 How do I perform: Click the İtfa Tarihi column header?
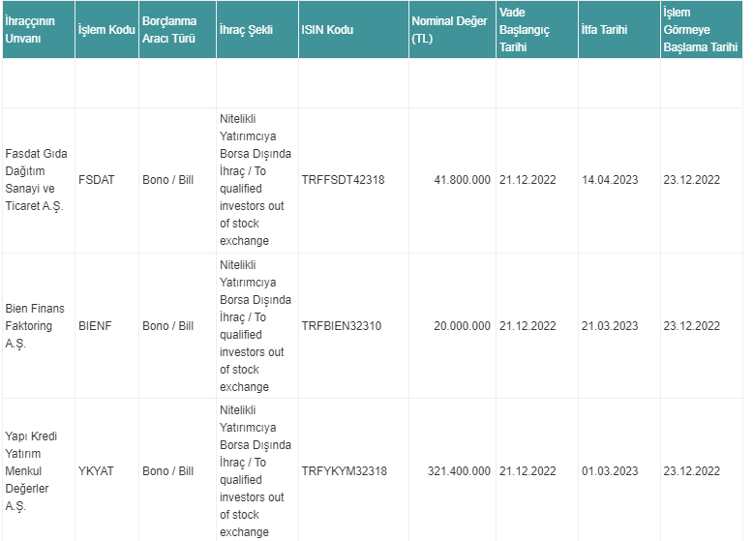pyautogui.click(x=619, y=30)
